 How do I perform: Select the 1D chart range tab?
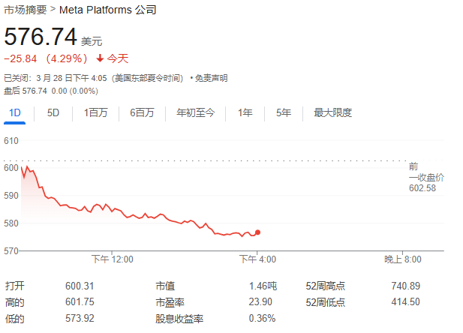14,113
